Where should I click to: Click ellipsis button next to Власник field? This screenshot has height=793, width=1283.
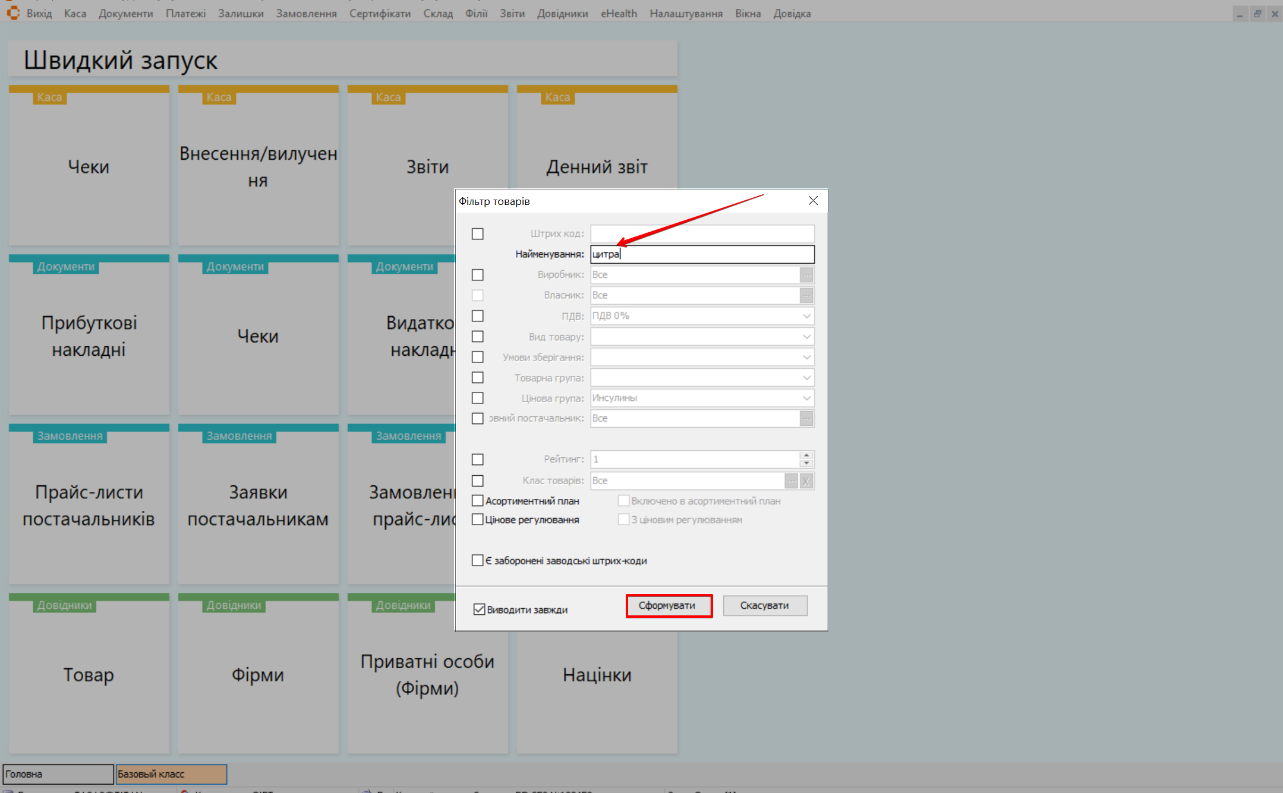806,295
